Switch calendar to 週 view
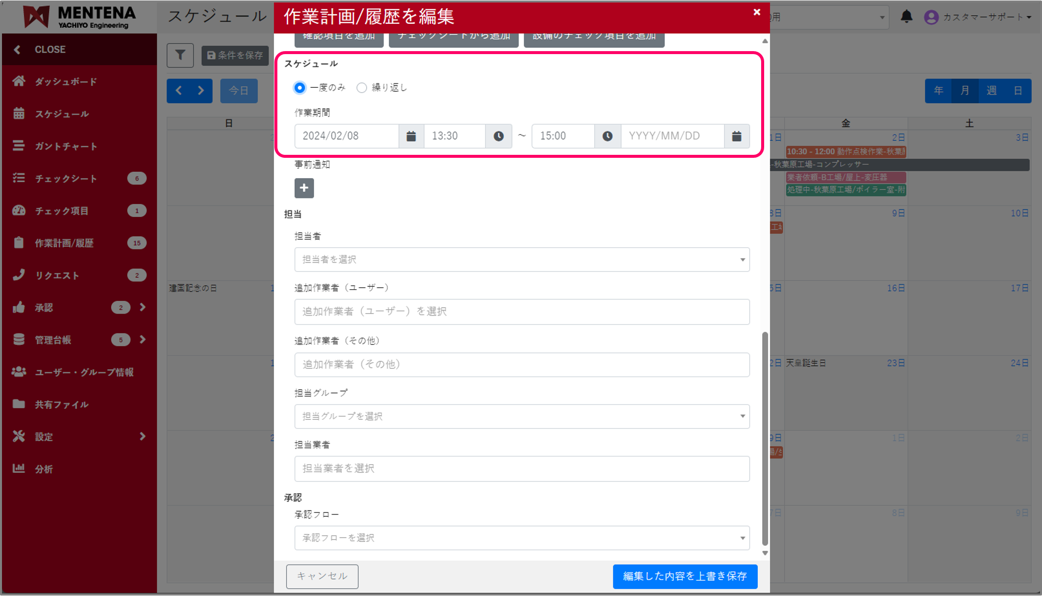 click(x=991, y=91)
